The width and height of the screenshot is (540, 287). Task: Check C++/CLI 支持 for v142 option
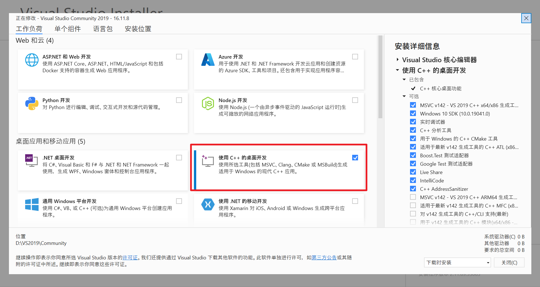[x=413, y=214]
